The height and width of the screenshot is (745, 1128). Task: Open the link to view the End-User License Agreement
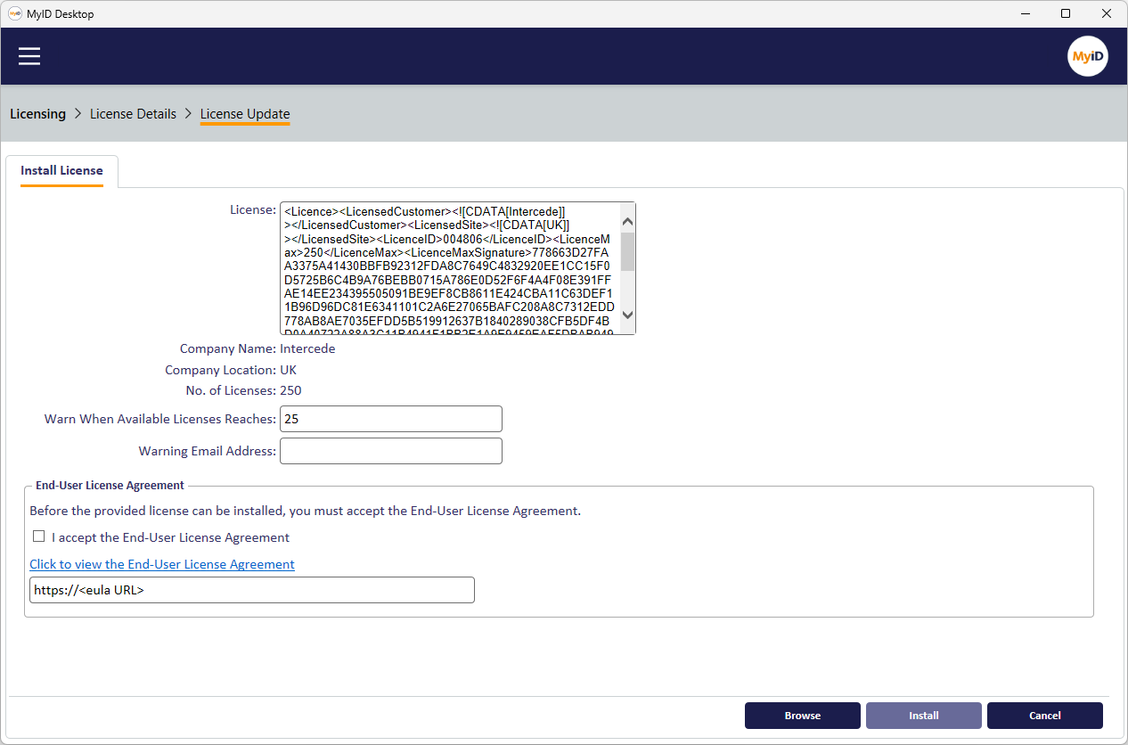pos(162,564)
